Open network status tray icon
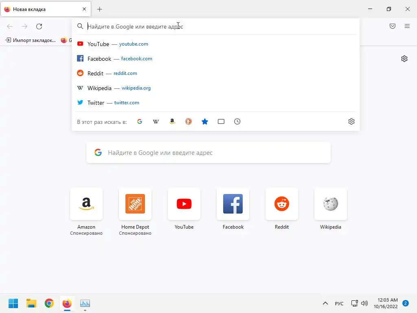Image resolution: width=417 pixels, height=313 pixels. [355, 303]
